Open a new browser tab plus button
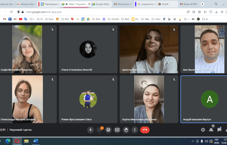This screenshot has height=145, width=227. 202,4
